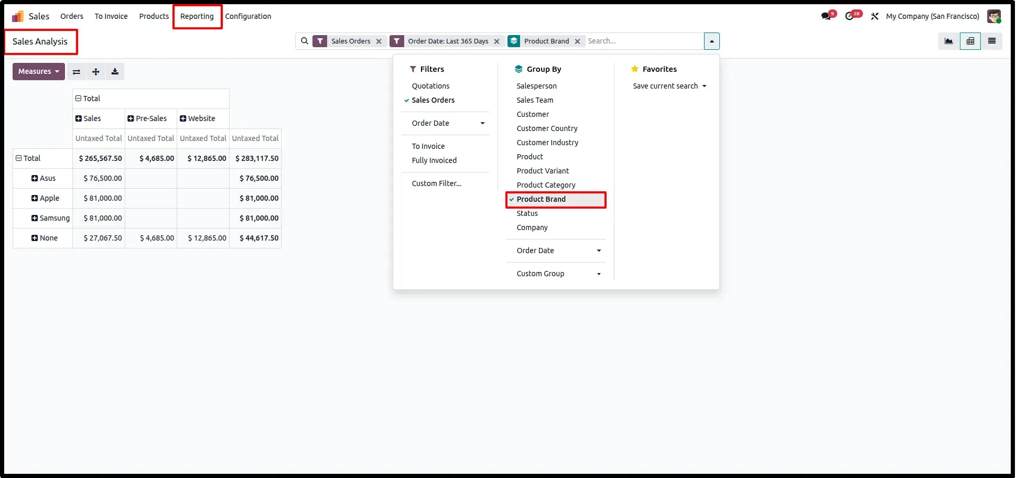Expand the Apple row

[45, 198]
